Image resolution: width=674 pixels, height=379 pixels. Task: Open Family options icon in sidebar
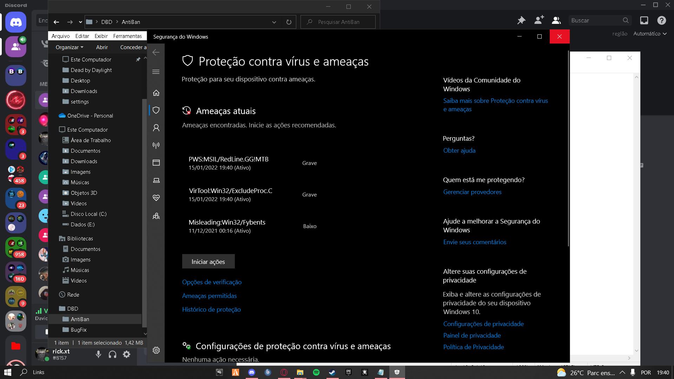tap(156, 216)
